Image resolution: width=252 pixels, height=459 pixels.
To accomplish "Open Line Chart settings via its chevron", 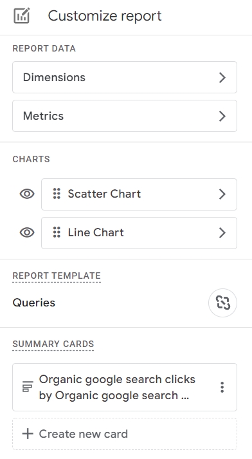I will 222,232.
